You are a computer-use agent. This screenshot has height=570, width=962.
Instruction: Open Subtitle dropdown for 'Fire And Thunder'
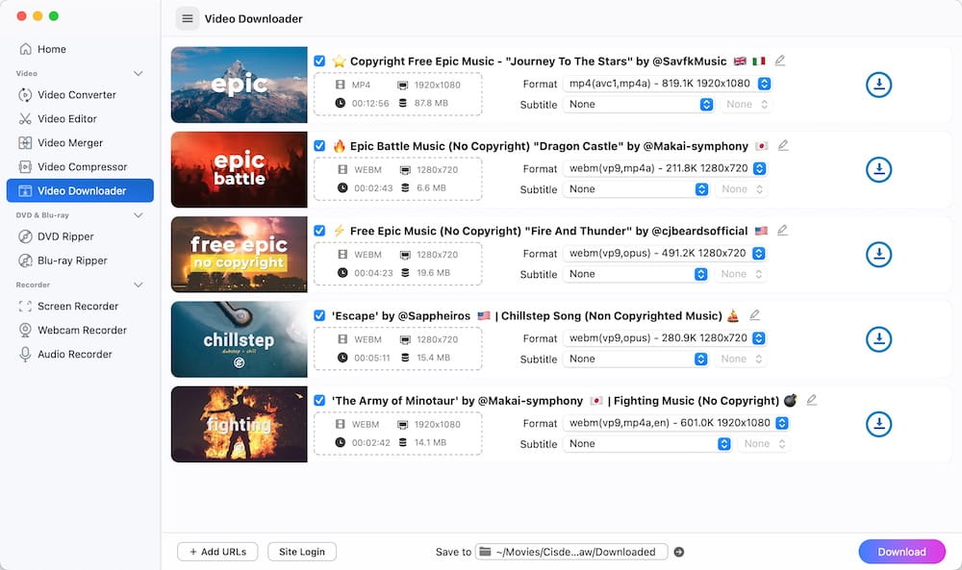coord(635,274)
